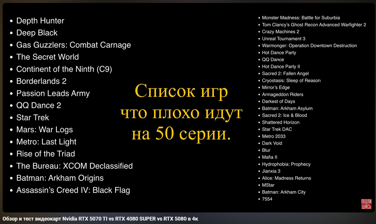Screen dimensions: 376x224
Task: Click 'Dark Void' entry
Action: [x=272, y=143]
